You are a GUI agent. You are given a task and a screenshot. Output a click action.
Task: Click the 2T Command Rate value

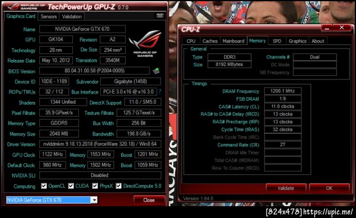(x=283, y=145)
